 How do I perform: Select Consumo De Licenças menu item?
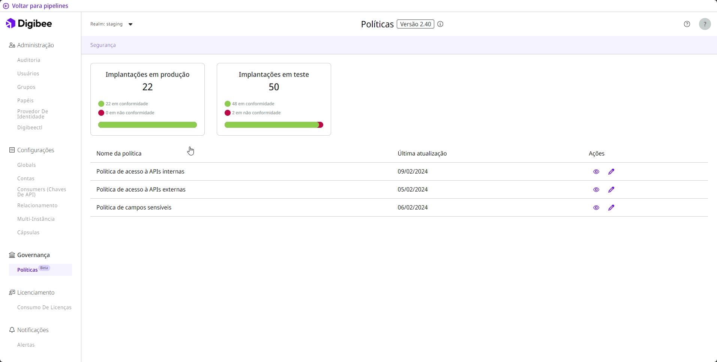[x=44, y=308]
